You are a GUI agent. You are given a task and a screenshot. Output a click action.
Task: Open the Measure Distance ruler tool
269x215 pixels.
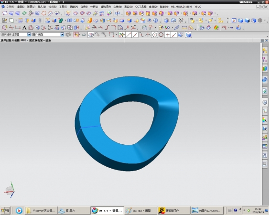(x=184, y=27)
